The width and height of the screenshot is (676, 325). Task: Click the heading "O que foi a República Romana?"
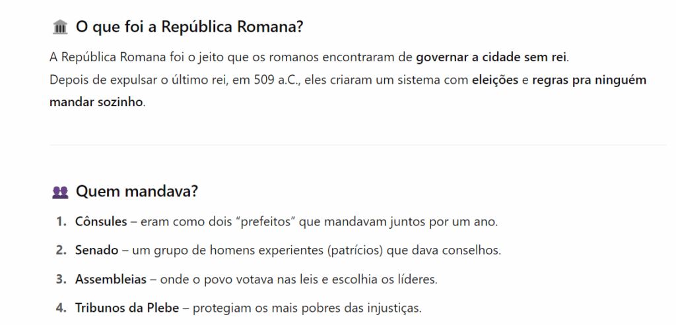(x=189, y=27)
